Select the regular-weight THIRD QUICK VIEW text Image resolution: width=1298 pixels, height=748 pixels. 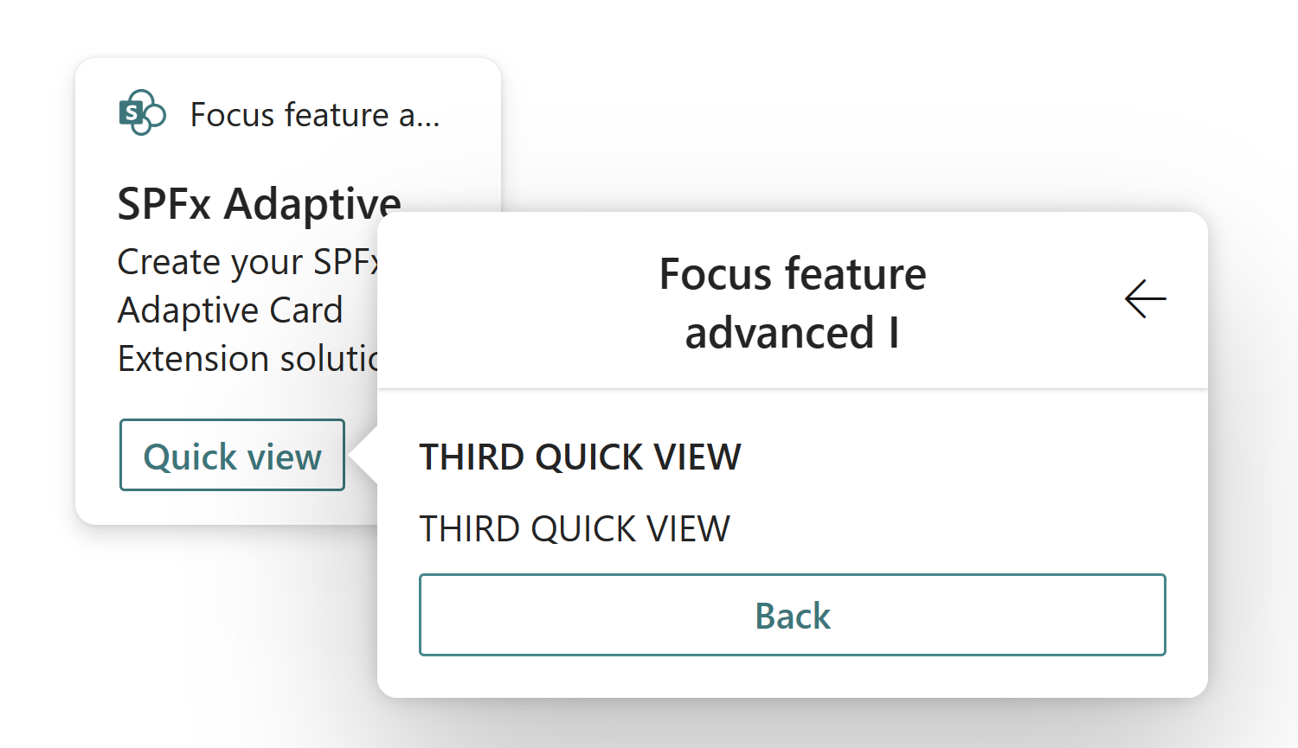[x=575, y=528]
